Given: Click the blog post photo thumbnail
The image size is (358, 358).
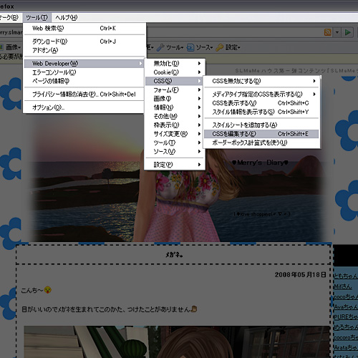Looking at the screenshot, I should (x=177, y=342).
